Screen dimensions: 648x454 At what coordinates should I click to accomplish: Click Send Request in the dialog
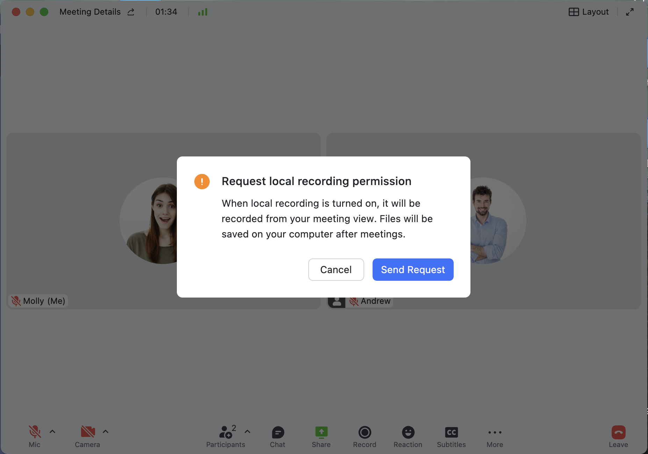point(413,270)
